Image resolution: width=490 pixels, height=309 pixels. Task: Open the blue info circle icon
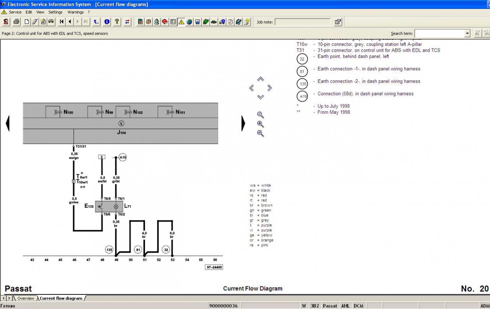(107, 22)
